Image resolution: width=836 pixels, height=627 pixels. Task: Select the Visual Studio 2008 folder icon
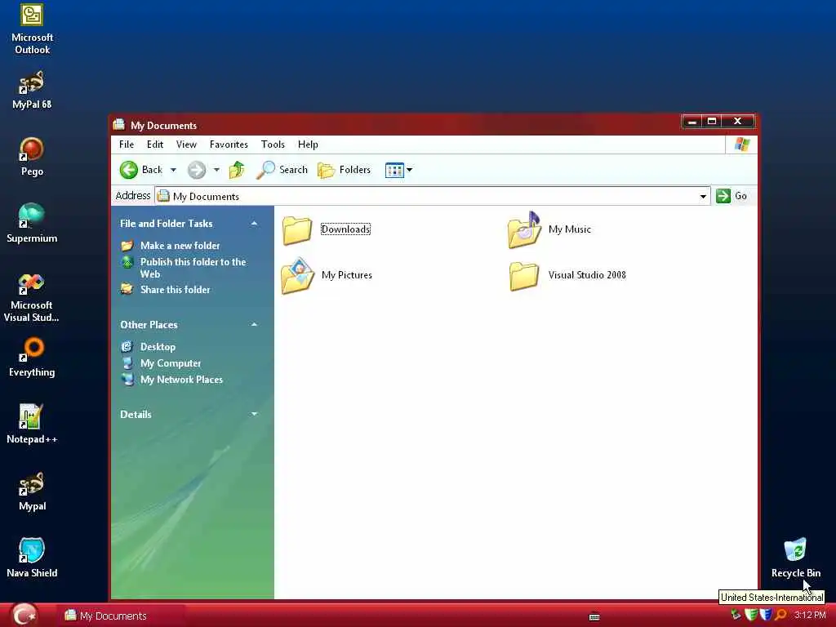pos(524,276)
